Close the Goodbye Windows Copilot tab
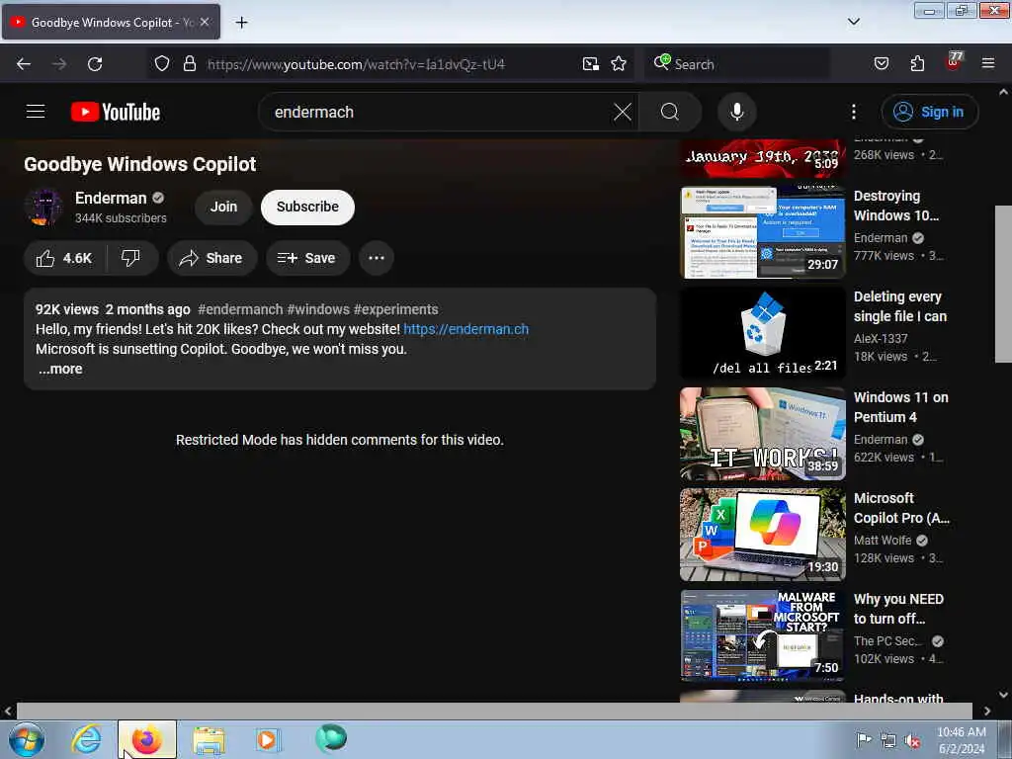Screen dimensions: 1012x759 click(205, 22)
